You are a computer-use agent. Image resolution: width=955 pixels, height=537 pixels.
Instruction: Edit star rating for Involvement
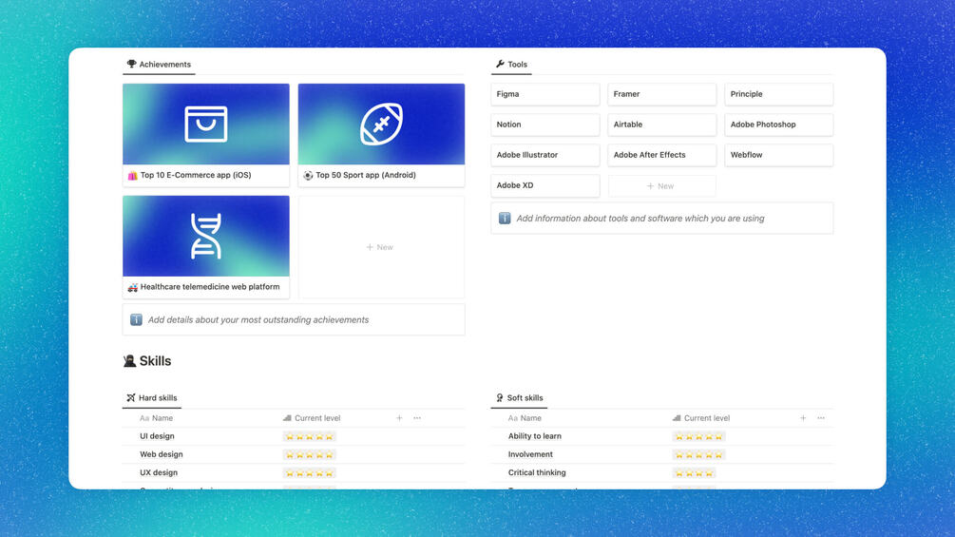point(698,455)
